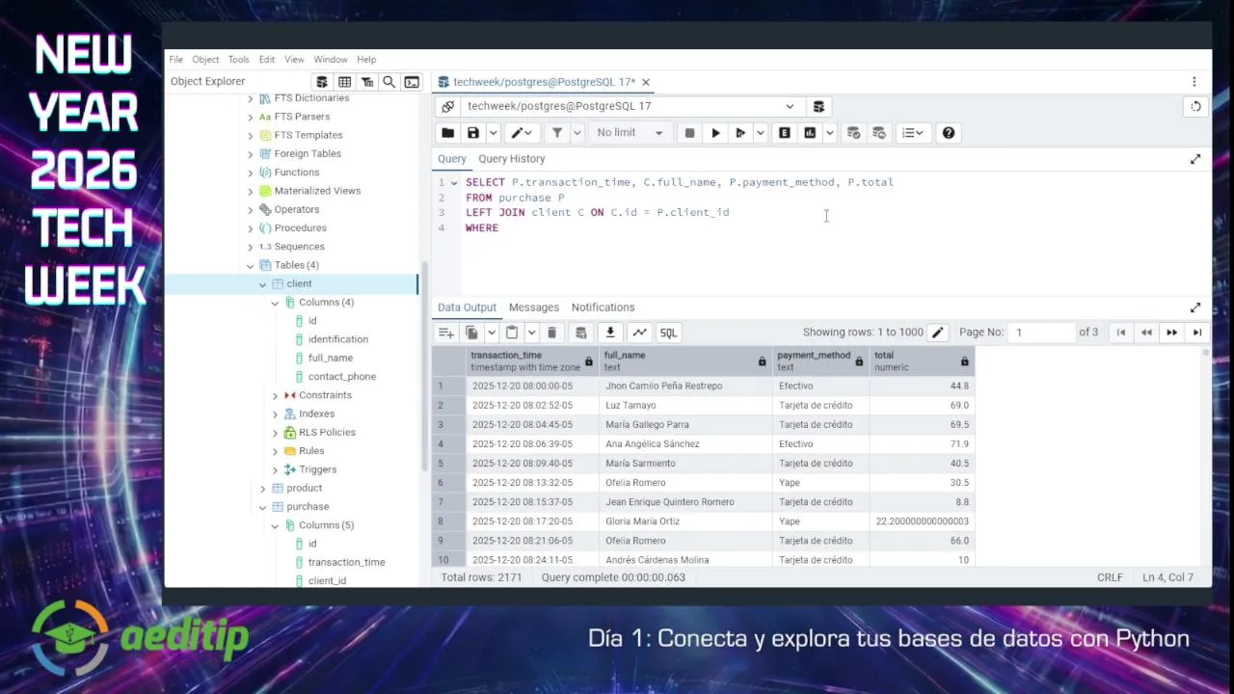Edit the rows range with the pencil button

[937, 333]
